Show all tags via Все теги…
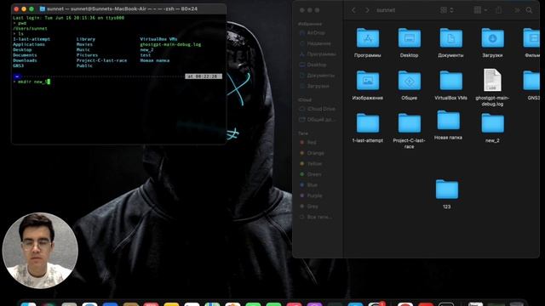This screenshot has height=306, width=545. click(316, 218)
